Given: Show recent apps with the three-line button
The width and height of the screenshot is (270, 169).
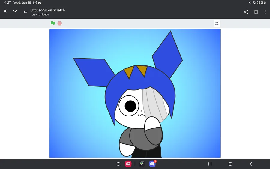Looking at the screenshot, I should pyautogui.click(x=210, y=164).
